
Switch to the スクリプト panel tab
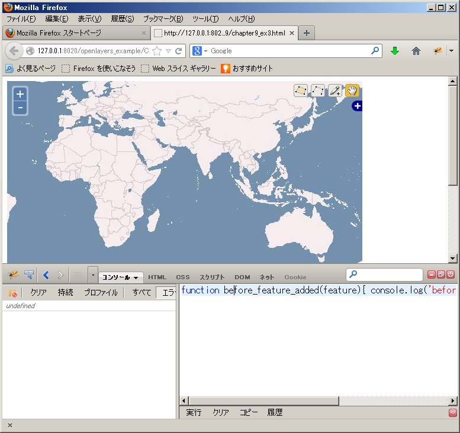point(212,277)
